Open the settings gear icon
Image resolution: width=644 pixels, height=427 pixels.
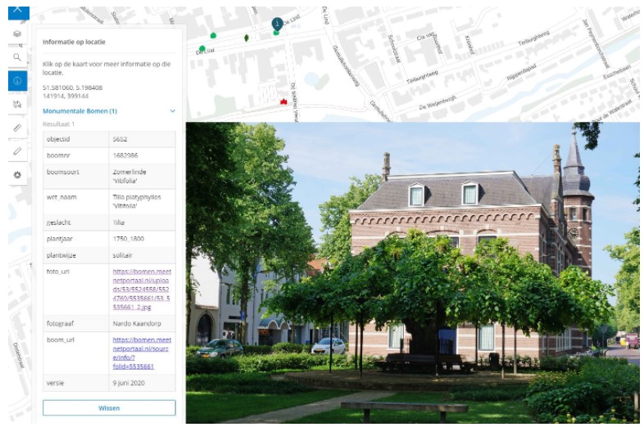click(x=17, y=175)
